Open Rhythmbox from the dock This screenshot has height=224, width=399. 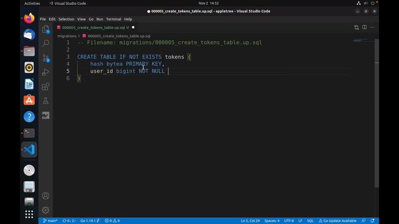(x=29, y=68)
